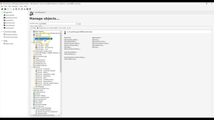This screenshot has width=214, height=120.
Task: Select CSM License Usage Count item
Action: click(x=43, y=51)
